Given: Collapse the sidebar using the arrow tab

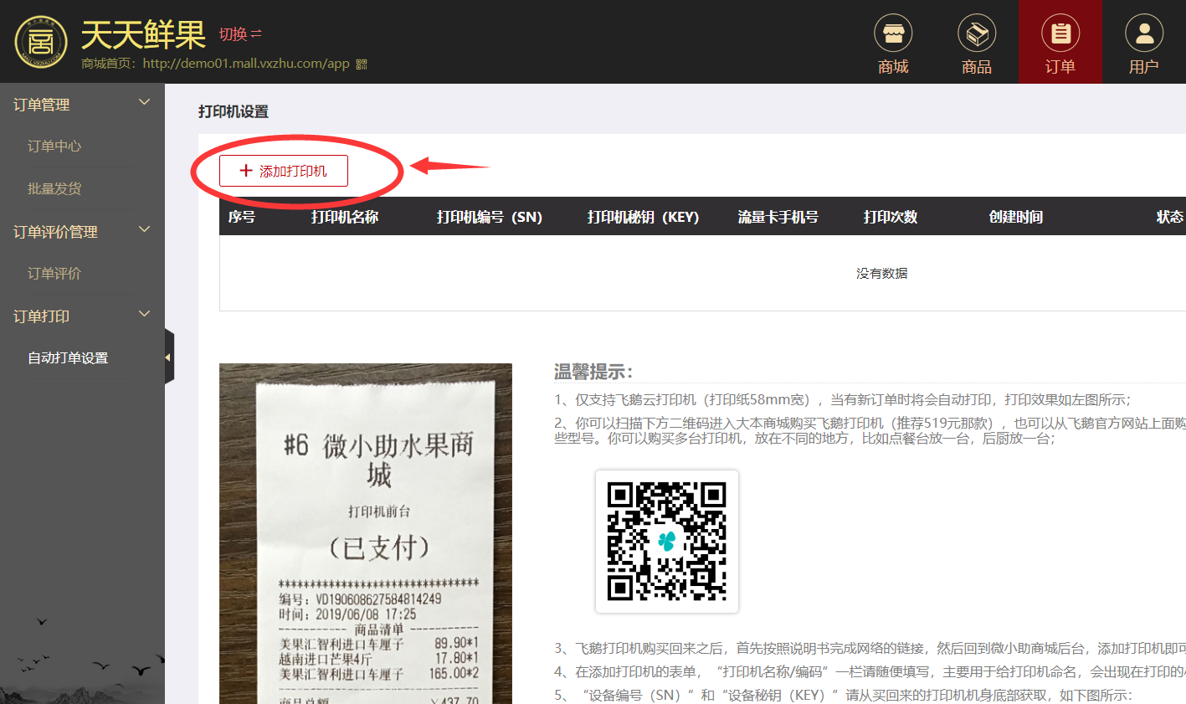Looking at the screenshot, I should coord(170,356).
